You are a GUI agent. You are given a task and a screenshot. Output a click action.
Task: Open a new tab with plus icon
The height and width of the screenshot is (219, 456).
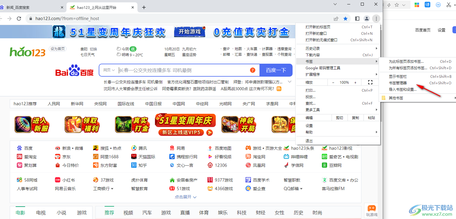click(144, 7)
